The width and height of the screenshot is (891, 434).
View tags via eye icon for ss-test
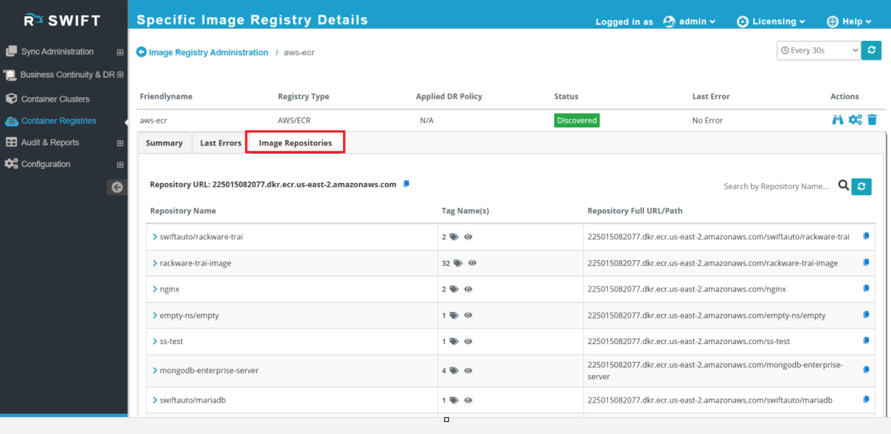pyautogui.click(x=468, y=342)
